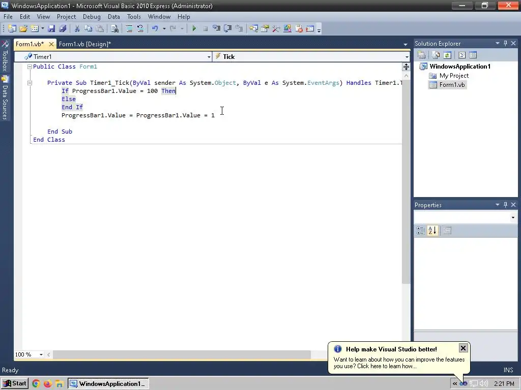The width and height of the screenshot is (521, 390).
Task: Open the active documents list dropdown arrow
Action: (406, 45)
